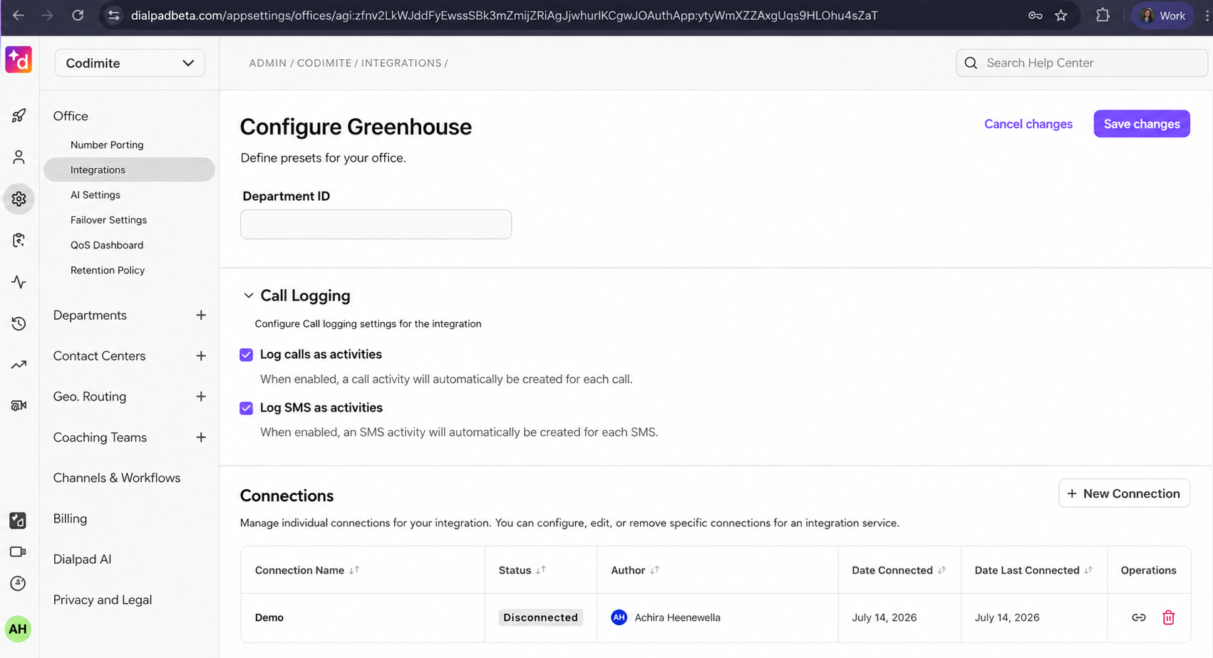Open Billing section
Image resolution: width=1213 pixels, height=658 pixels.
click(x=70, y=518)
